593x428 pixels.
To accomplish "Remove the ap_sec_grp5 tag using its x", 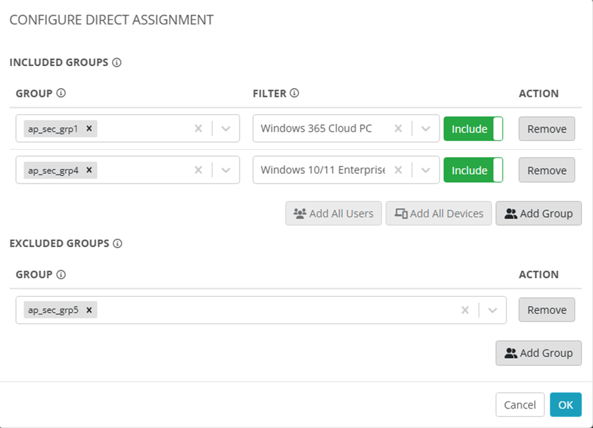I will coord(89,310).
